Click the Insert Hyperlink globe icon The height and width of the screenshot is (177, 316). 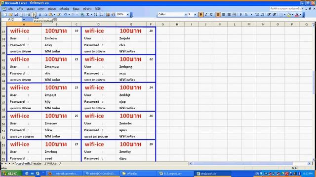pos(82,14)
